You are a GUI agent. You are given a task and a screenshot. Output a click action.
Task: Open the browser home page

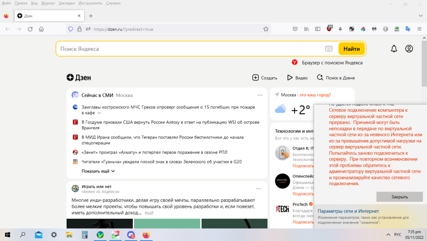pyautogui.click(x=41, y=29)
